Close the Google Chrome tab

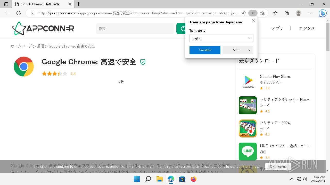pyautogui.click(x=70, y=4)
